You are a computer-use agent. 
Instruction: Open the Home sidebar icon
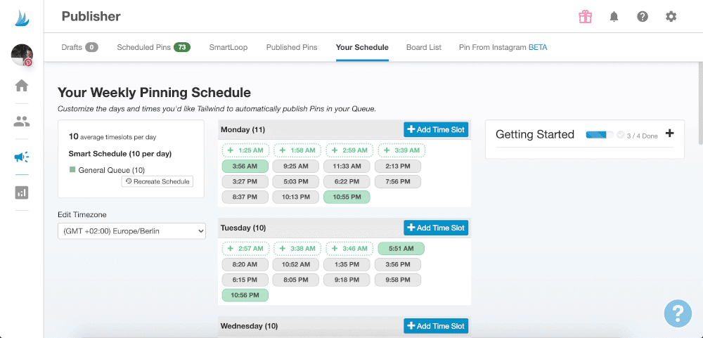[x=22, y=86]
